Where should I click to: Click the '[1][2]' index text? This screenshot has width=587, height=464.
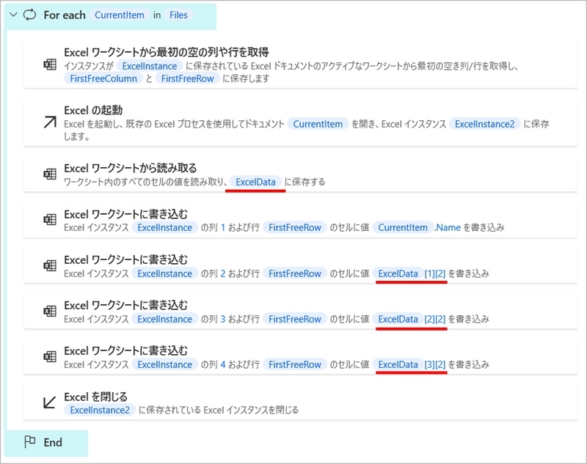(435, 273)
